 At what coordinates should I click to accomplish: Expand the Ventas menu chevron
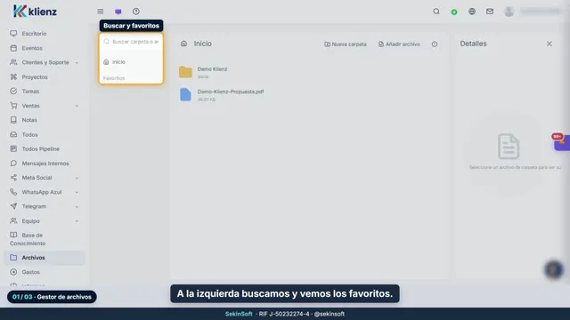click(x=77, y=106)
